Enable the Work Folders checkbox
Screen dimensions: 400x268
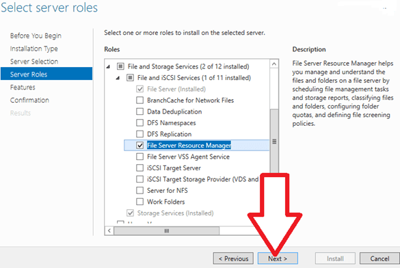(139, 202)
